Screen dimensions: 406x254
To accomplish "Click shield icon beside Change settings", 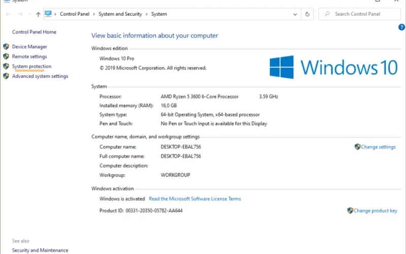I will click(357, 147).
